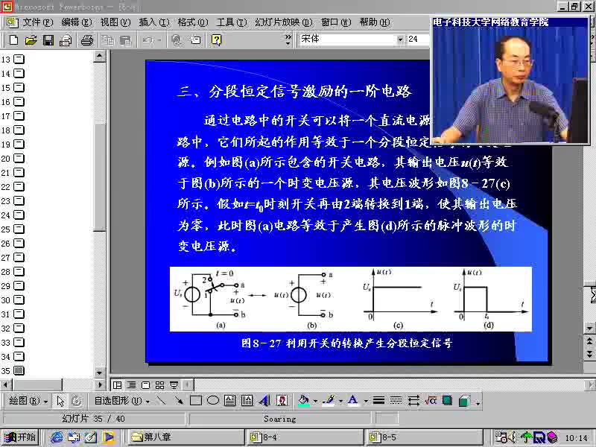The image size is (596, 447).
Task: Expand toolbar More Buttons chevron
Action: [288, 39]
